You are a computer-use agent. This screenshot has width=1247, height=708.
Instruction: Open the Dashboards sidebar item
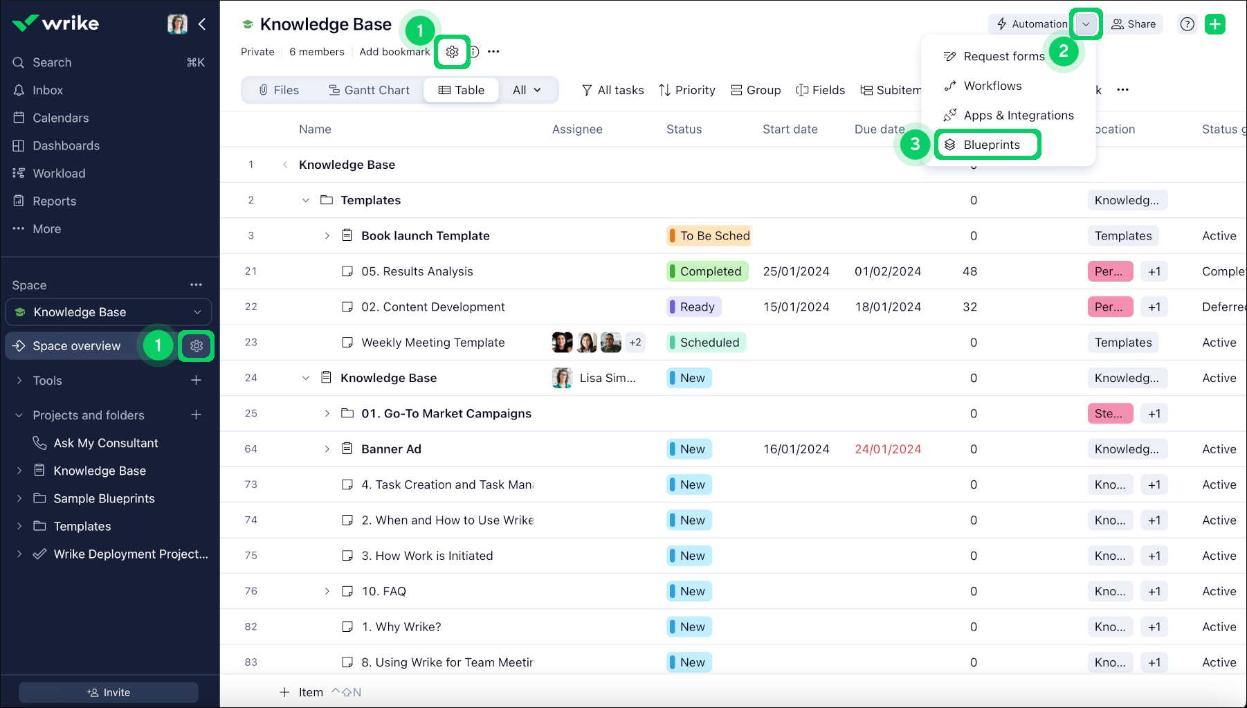66,145
